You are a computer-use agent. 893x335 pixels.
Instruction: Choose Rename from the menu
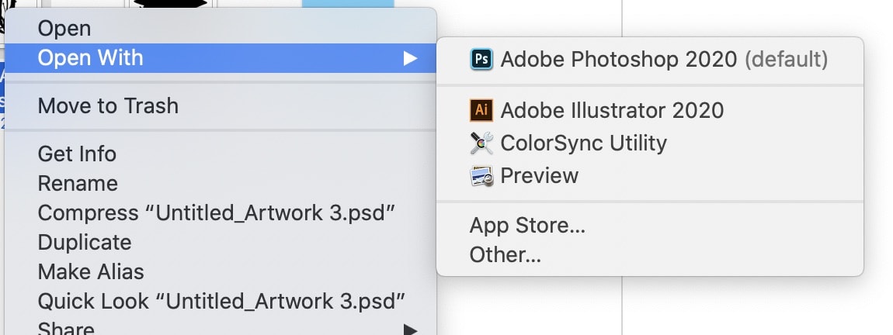(x=221, y=183)
